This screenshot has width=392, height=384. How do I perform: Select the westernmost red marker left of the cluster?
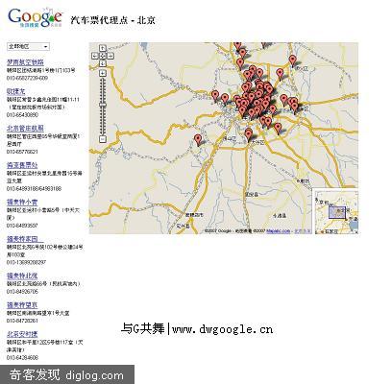point(215,96)
